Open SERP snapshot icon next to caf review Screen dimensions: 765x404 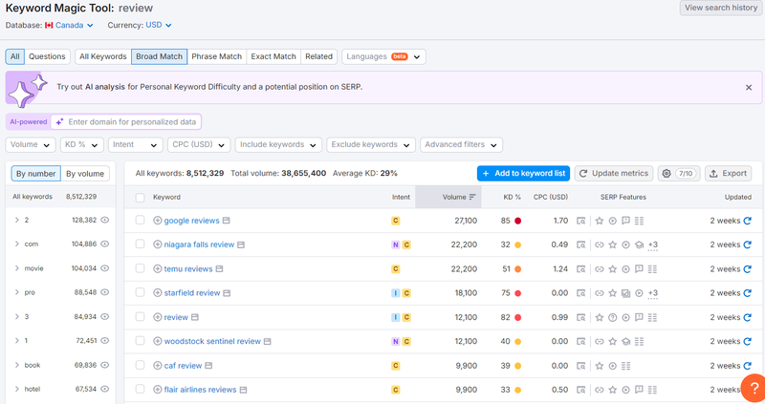208,366
